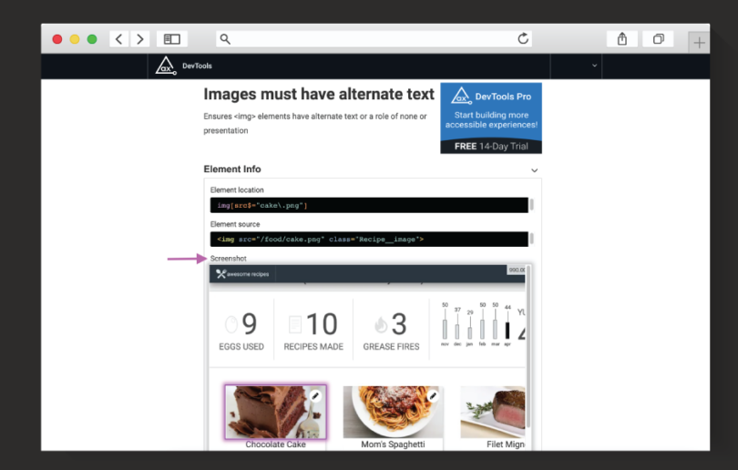Click in the browser address field
738x470 pixels.
(x=374, y=39)
